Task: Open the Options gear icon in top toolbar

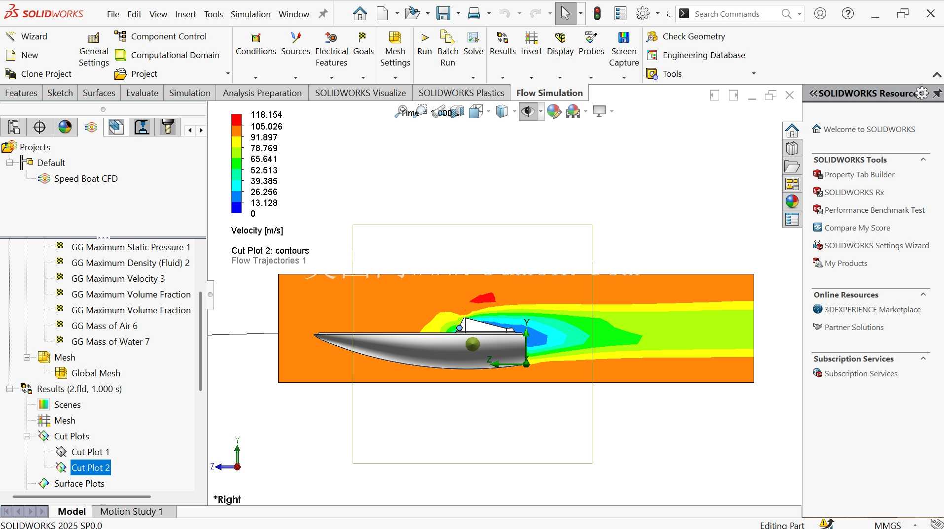Action: tap(642, 14)
